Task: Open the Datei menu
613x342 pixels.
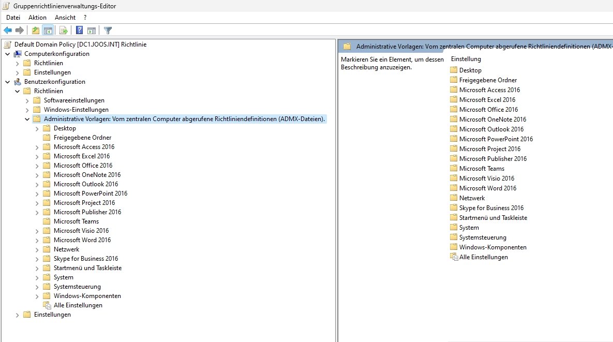Action: pos(13,17)
